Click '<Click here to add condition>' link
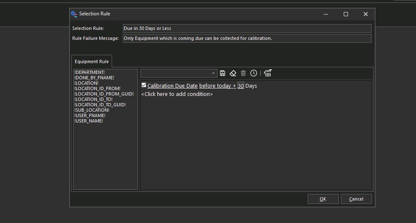 177,94
